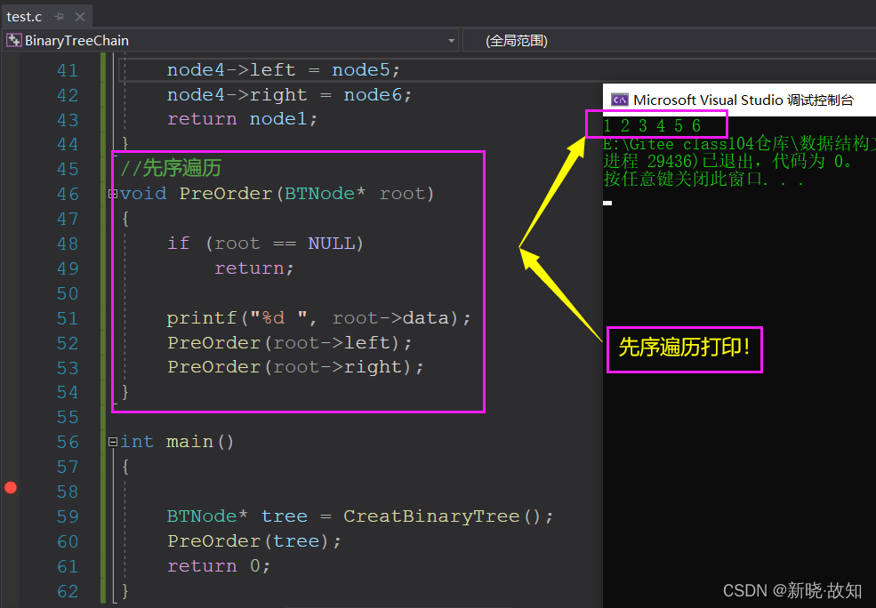Click line number 46
Image resolution: width=876 pixels, height=608 pixels.
68,195
